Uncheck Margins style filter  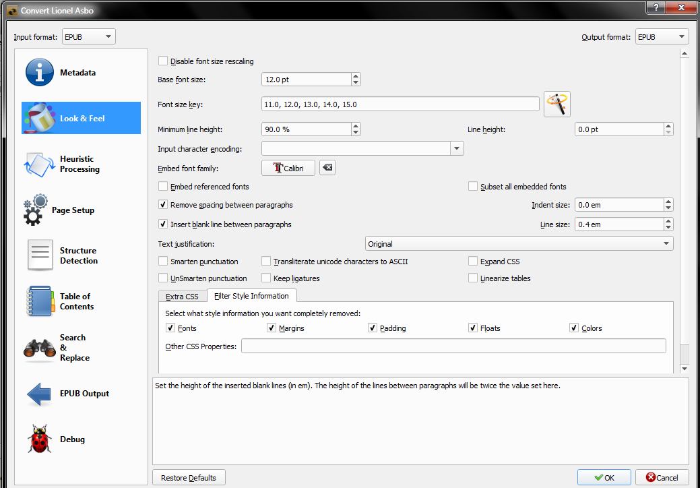pos(272,328)
